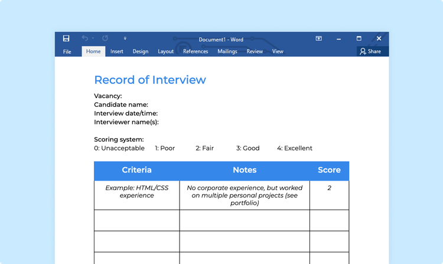
Task: Open Ribbon Display Options
Action: [x=319, y=38]
